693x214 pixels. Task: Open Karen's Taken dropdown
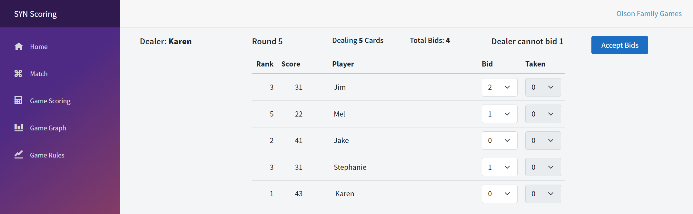(543, 194)
